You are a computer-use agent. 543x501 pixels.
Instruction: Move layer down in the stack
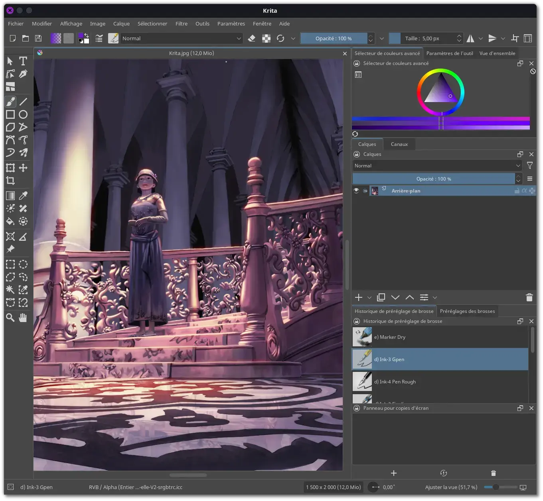coord(395,297)
